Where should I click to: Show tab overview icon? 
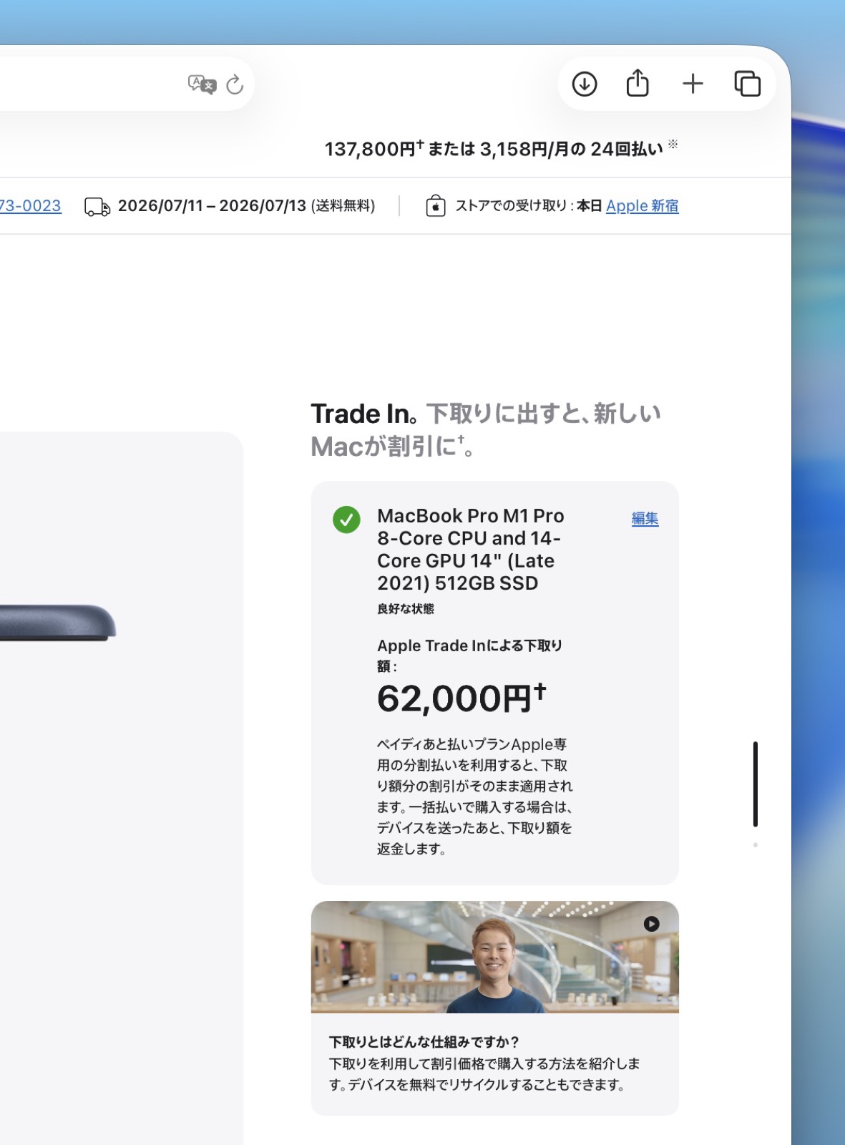pyautogui.click(x=747, y=84)
